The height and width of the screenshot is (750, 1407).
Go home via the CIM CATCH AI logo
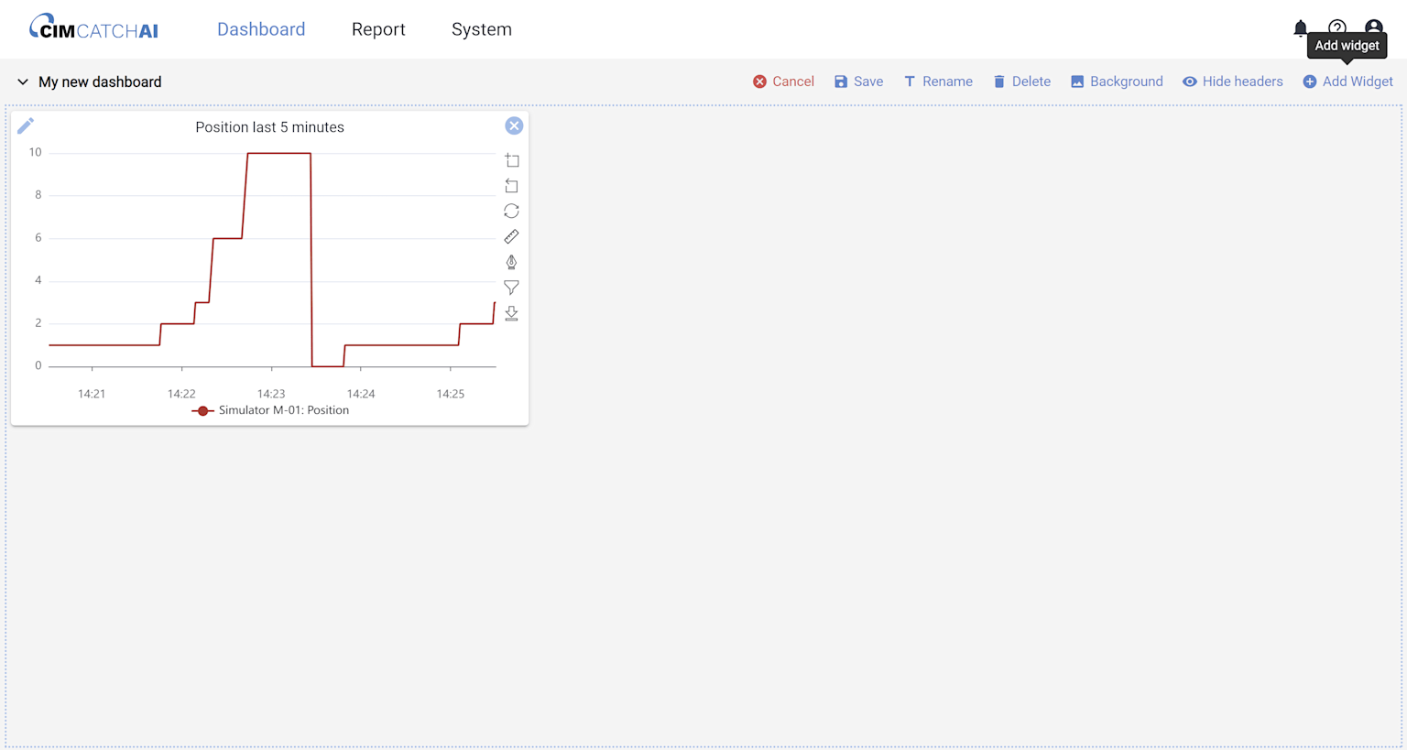coord(93,27)
